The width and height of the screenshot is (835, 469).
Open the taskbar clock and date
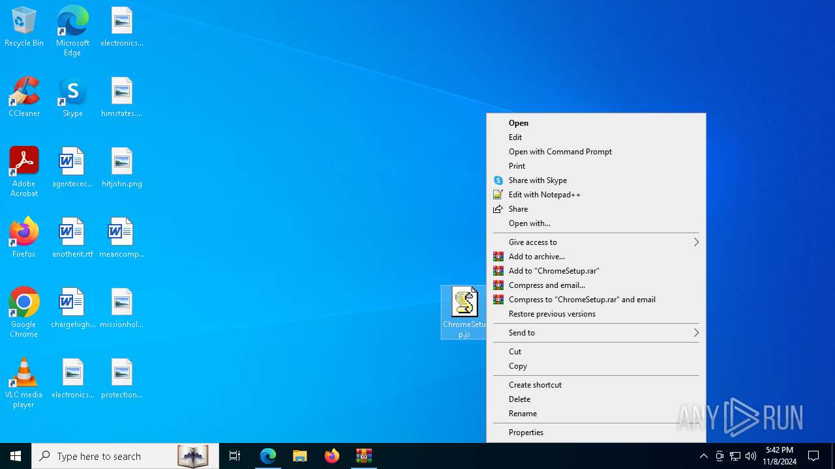coord(780,456)
